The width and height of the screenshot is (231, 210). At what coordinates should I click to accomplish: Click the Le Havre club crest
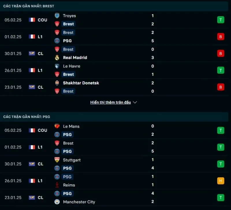(57, 66)
